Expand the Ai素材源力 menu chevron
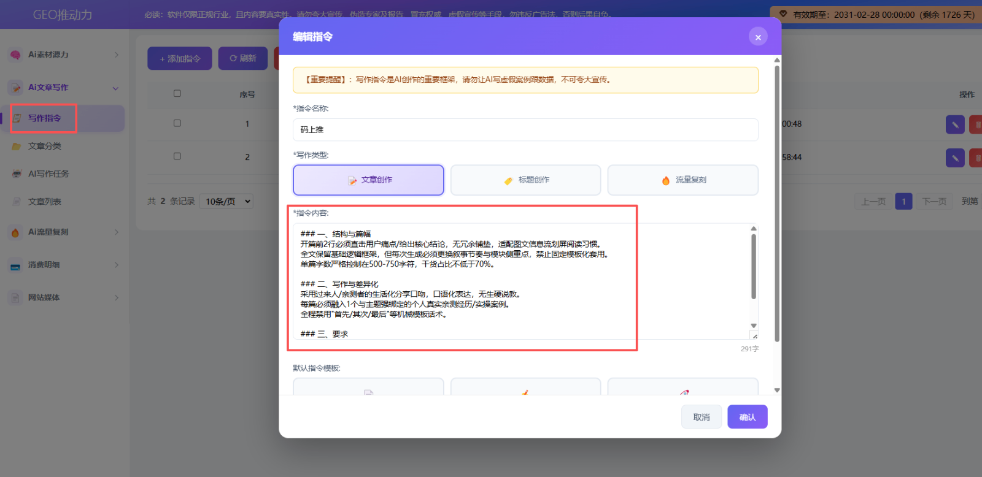This screenshot has height=477, width=982. click(116, 55)
